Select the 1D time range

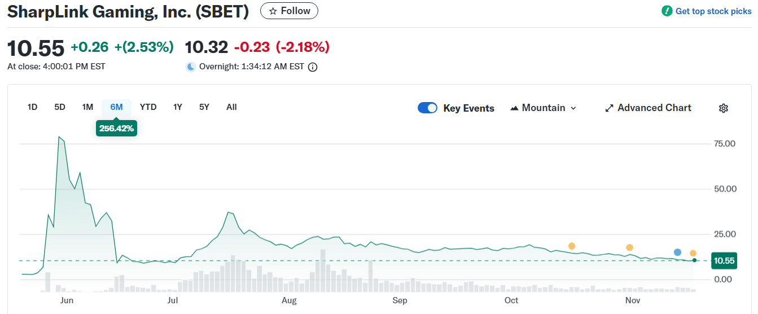(32, 107)
